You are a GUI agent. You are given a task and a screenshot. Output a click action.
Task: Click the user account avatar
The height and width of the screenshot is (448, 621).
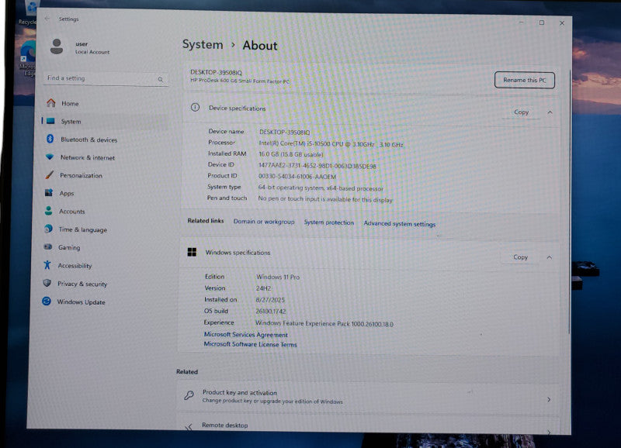tap(57, 47)
